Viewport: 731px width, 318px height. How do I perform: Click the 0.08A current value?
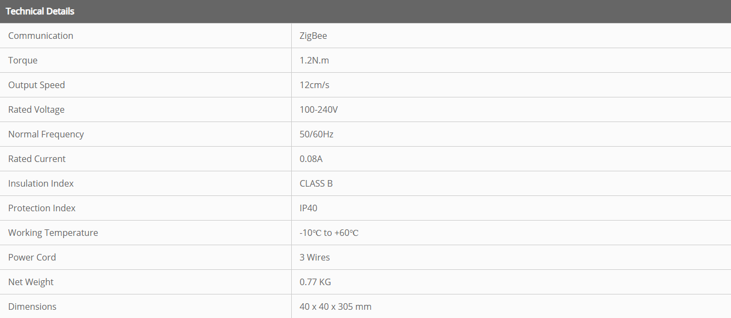pyautogui.click(x=311, y=159)
